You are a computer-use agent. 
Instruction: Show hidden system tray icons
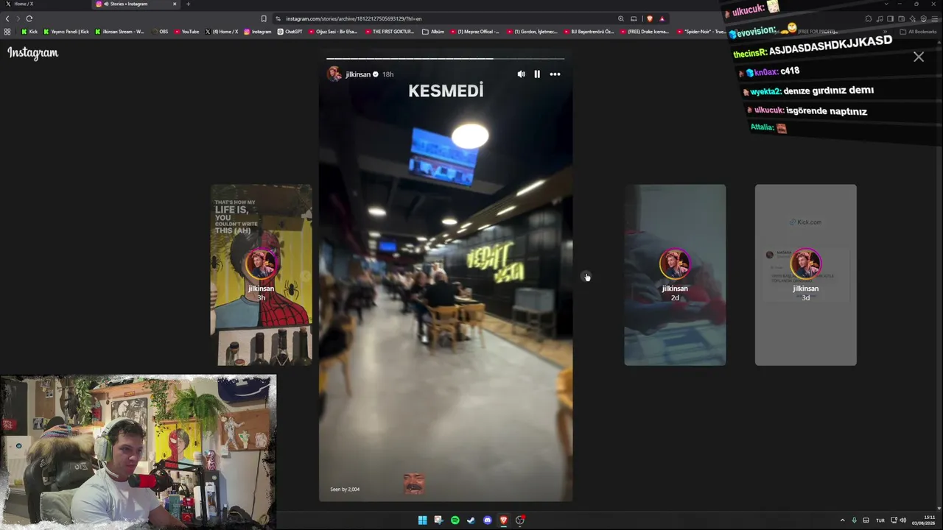click(x=843, y=520)
